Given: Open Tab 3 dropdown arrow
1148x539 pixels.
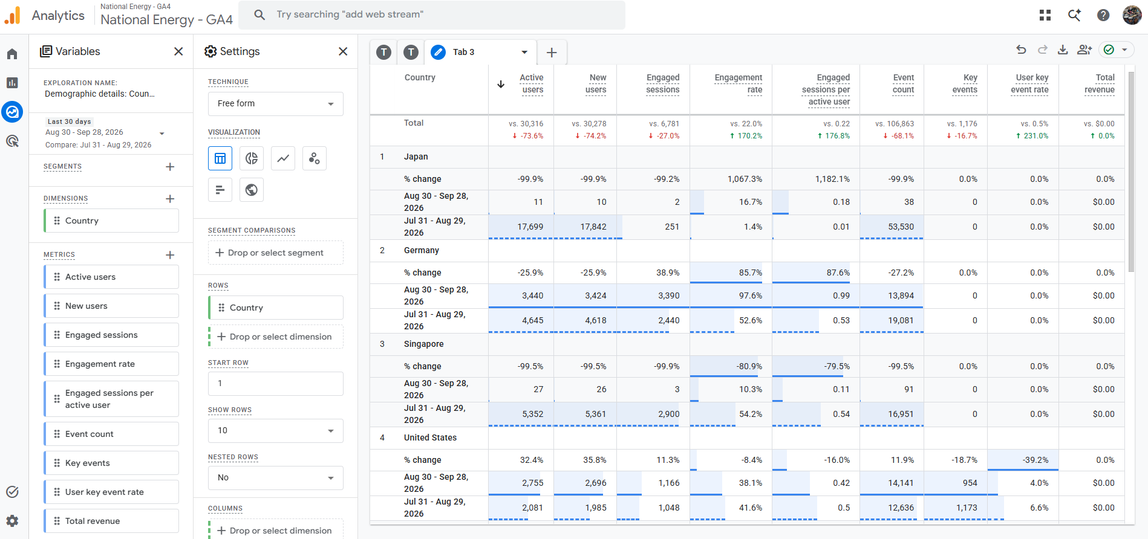Looking at the screenshot, I should [x=524, y=52].
